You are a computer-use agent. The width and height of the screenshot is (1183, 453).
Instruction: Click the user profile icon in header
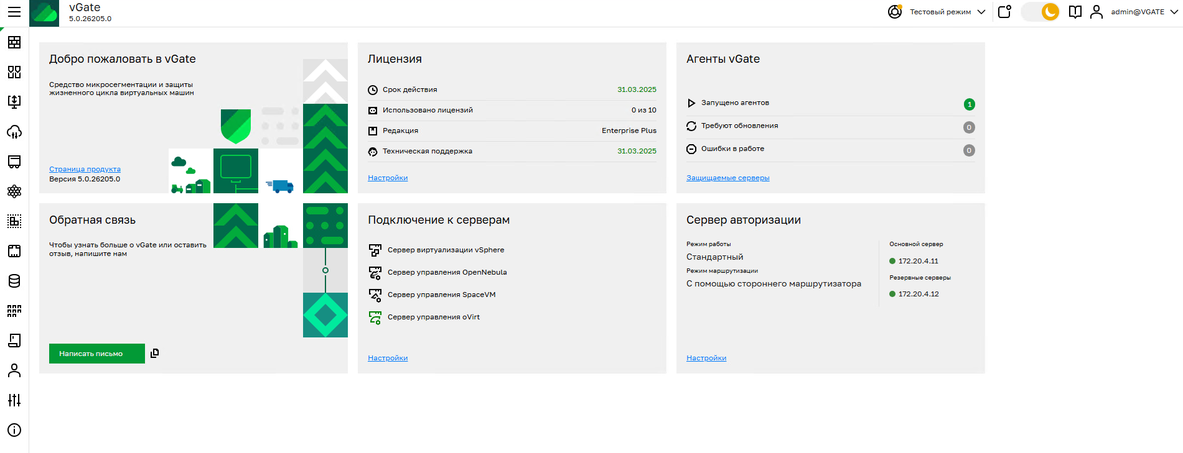click(x=1096, y=12)
